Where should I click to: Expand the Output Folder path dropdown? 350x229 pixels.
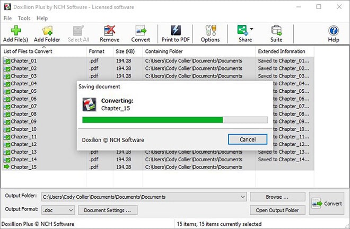tap(243, 197)
